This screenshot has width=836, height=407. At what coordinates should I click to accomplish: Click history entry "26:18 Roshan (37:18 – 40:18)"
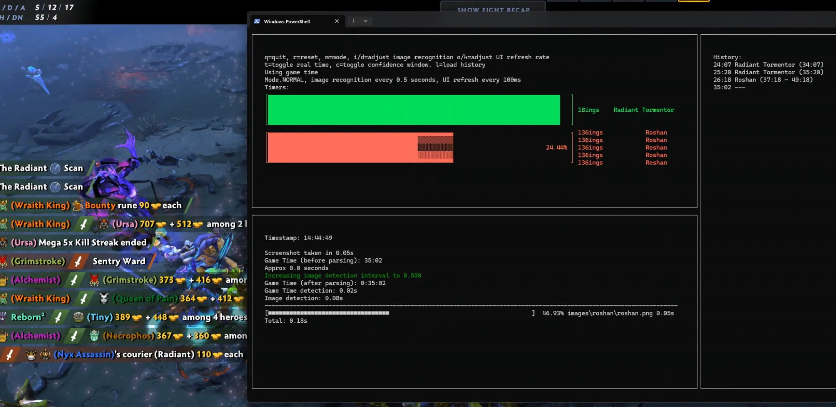pos(763,80)
